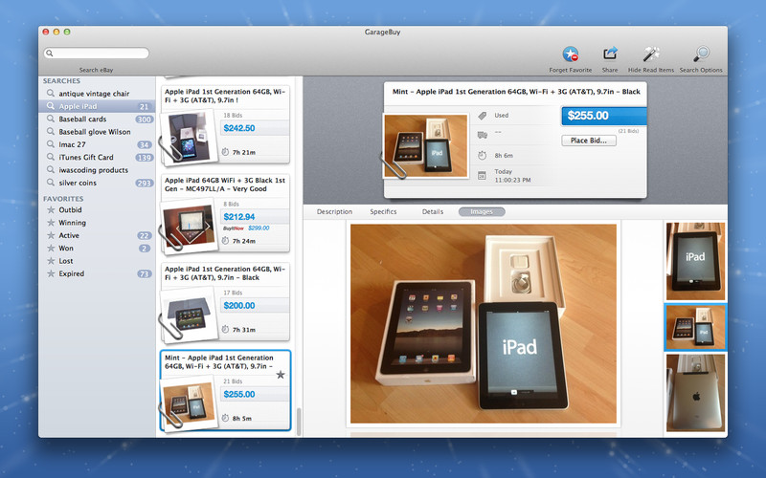766x478 pixels.
Task: Select the highlighted middle image thumbnail
Action: tap(696, 327)
